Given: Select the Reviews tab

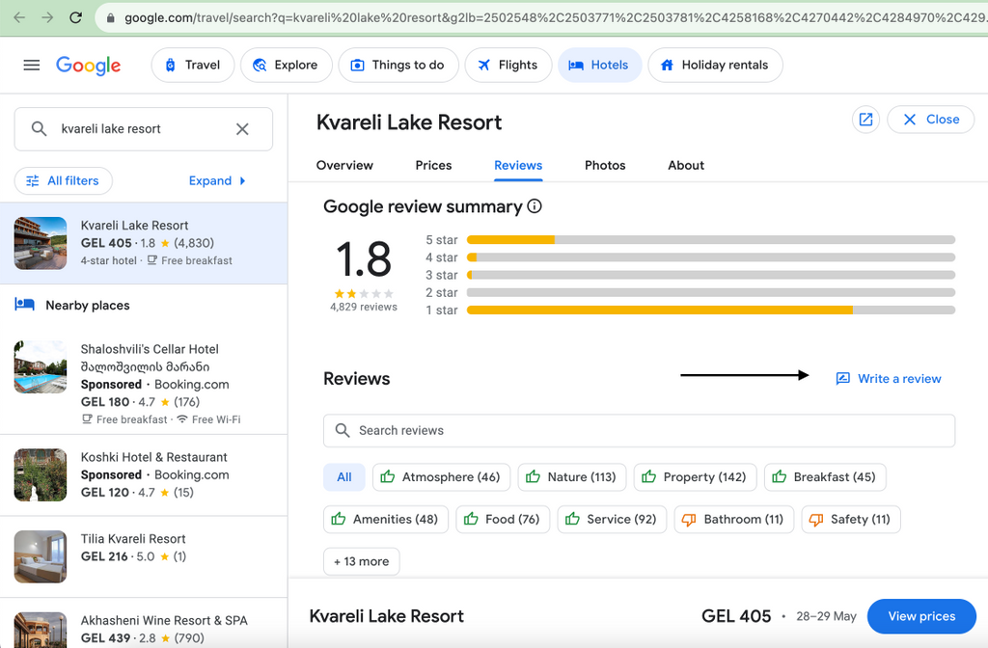Looking at the screenshot, I should point(518,165).
